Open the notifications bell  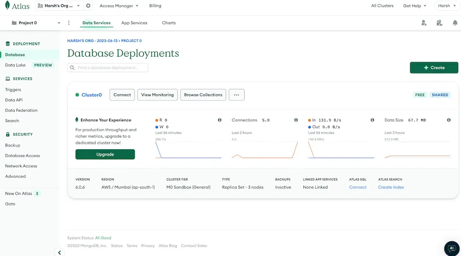point(455,23)
